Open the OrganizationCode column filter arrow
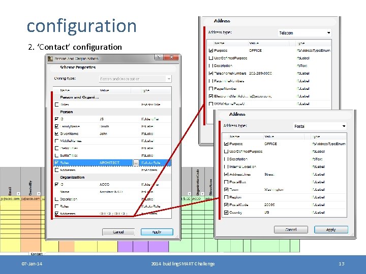The image size is (366, 274). point(202,194)
